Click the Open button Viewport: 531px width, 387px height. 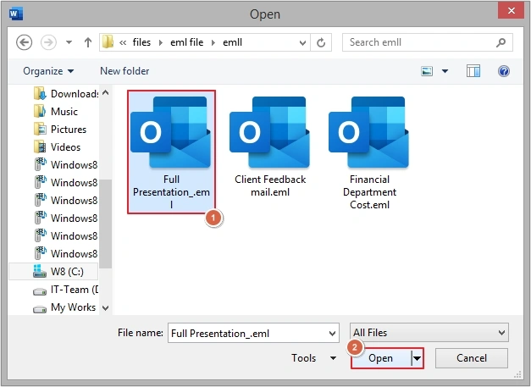click(x=381, y=358)
